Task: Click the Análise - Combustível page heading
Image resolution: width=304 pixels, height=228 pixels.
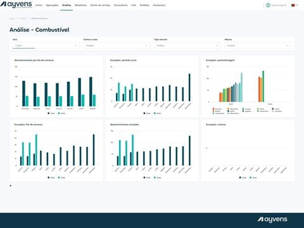Action: click(39, 30)
